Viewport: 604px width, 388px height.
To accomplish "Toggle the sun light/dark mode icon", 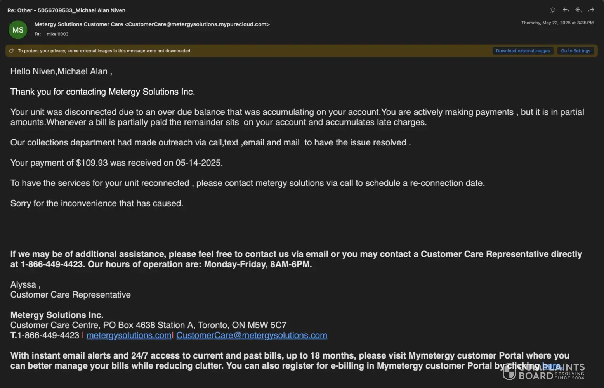I will 553,10.
